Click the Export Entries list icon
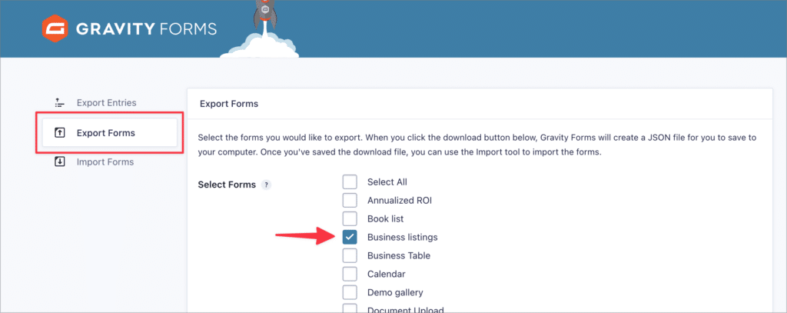 [60, 103]
